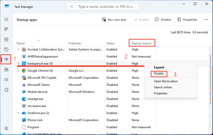Sort by Publisher column header

pos(75,43)
